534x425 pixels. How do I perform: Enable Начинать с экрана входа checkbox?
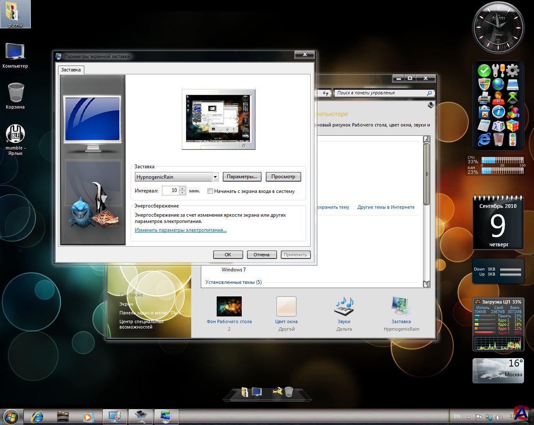(x=210, y=191)
